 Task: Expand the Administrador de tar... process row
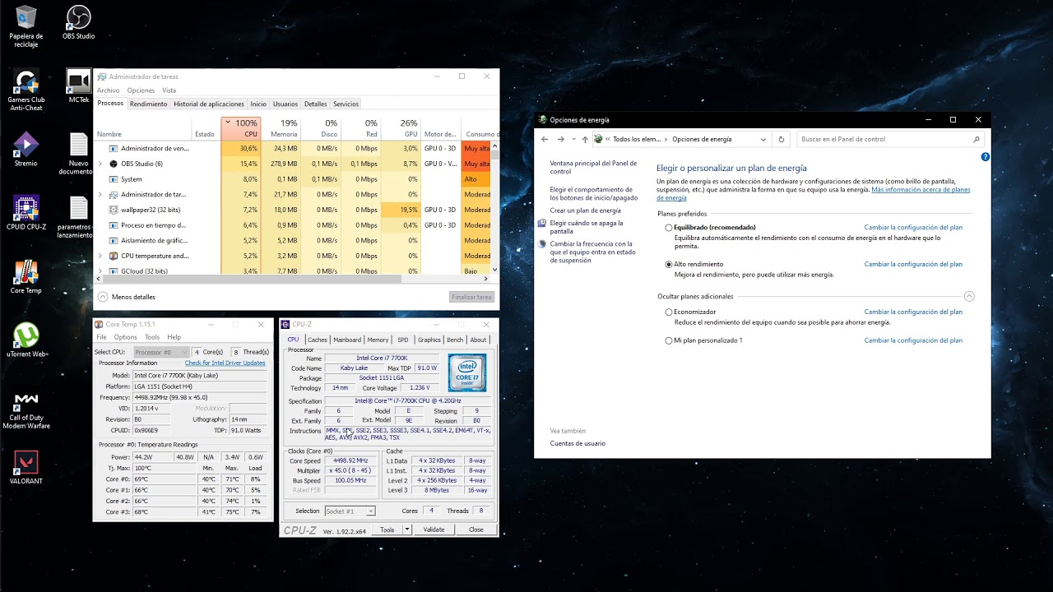pyautogui.click(x=100, y=195)
